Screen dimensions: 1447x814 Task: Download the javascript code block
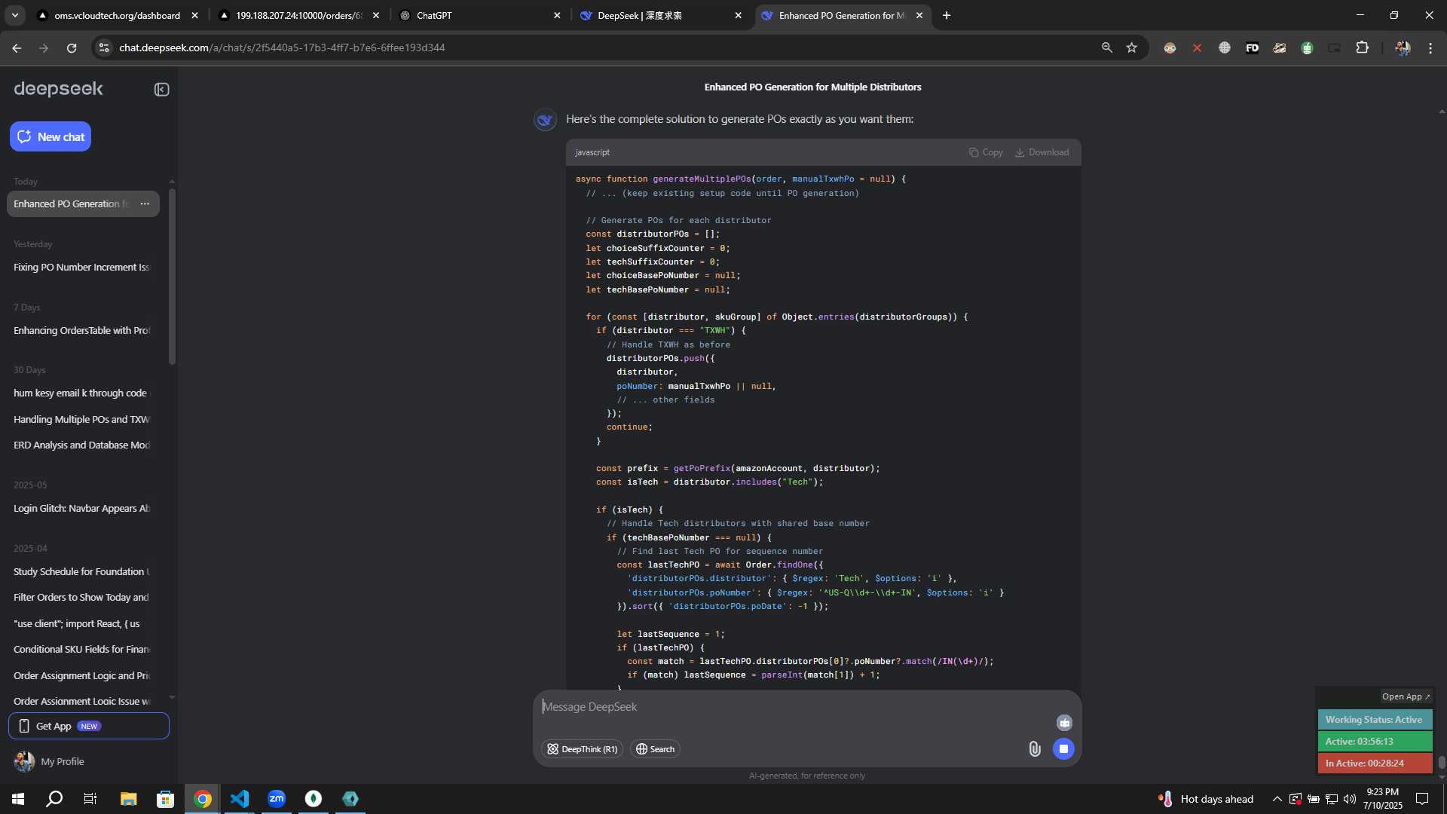point(1042,152)
